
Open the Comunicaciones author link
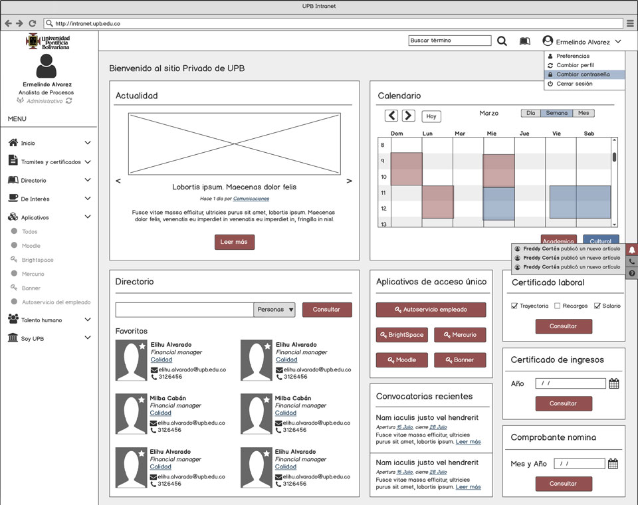pyautogui.click(x=251, y=199)
